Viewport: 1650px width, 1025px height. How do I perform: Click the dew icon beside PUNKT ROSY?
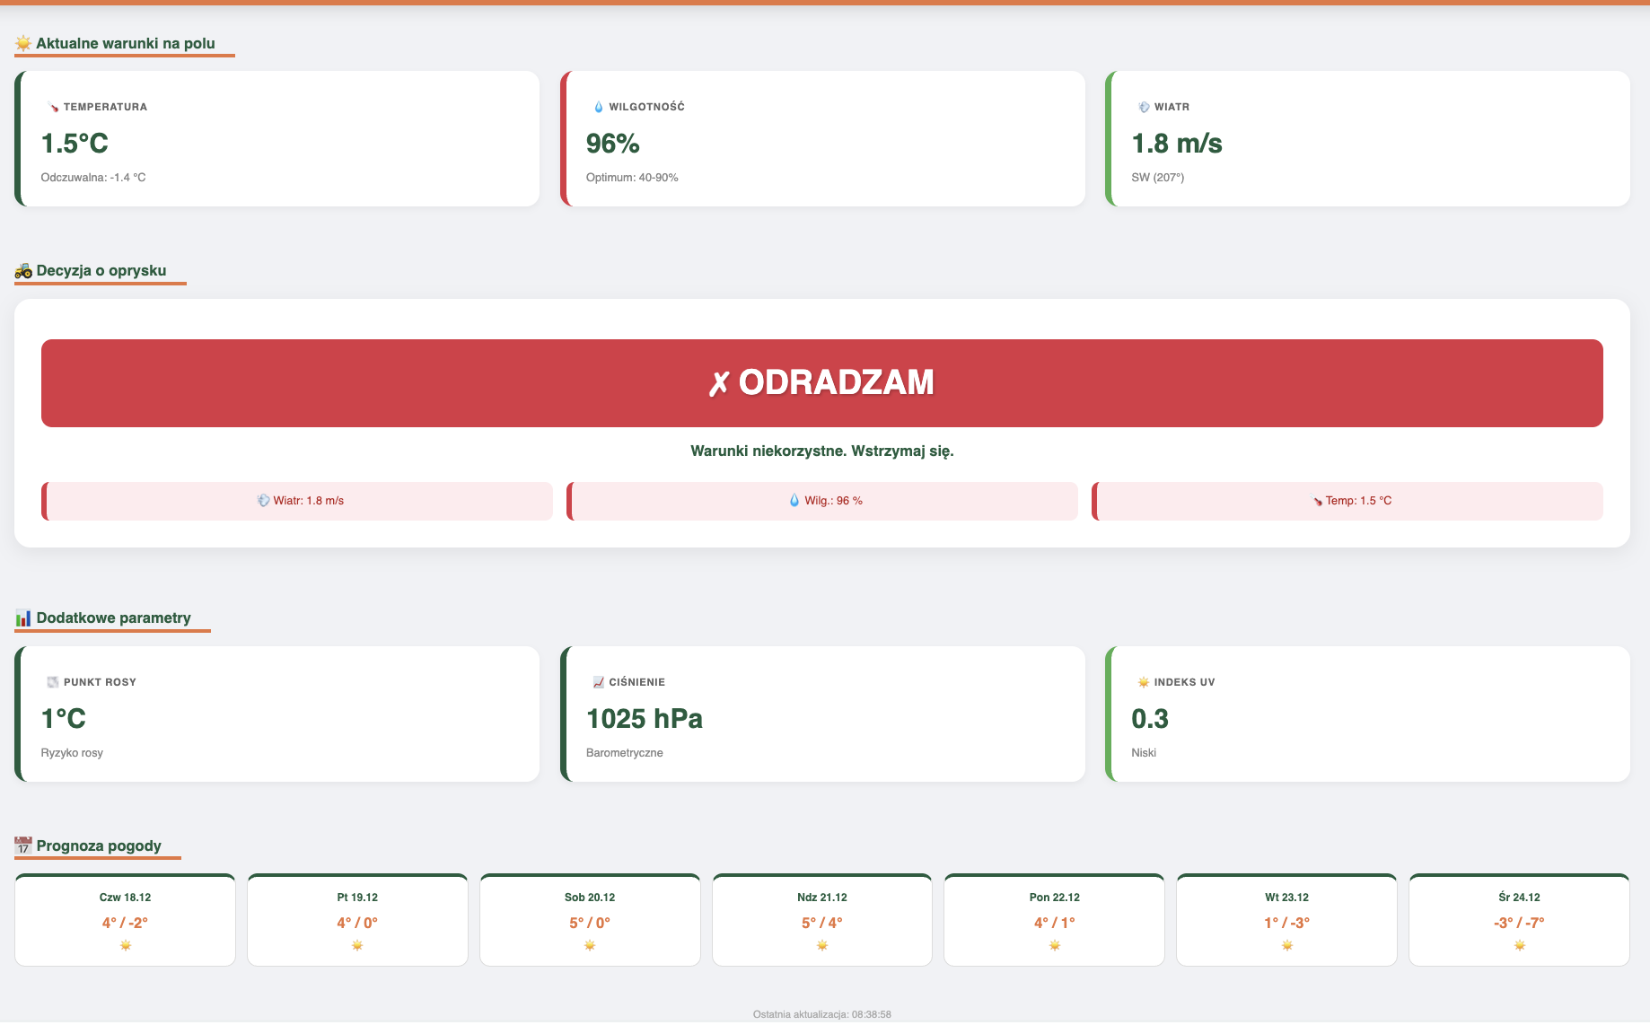[x=53, y=682]
